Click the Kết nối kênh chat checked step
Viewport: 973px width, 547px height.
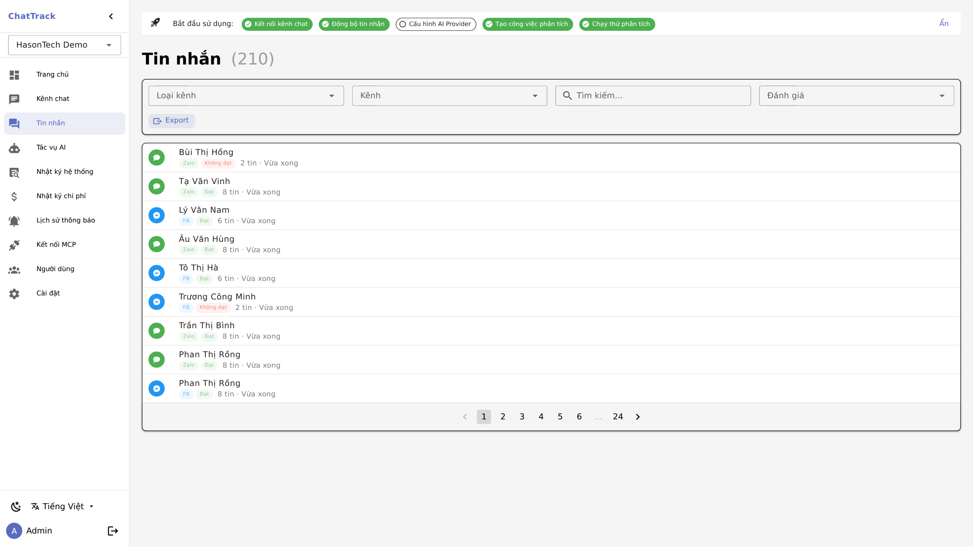277,24
